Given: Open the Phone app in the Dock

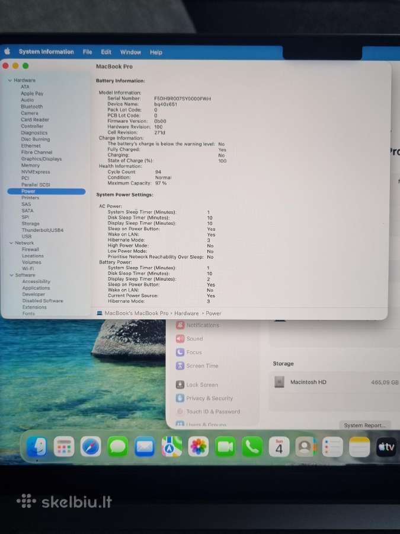Looking at the screenshot, I should coord(252,446).
